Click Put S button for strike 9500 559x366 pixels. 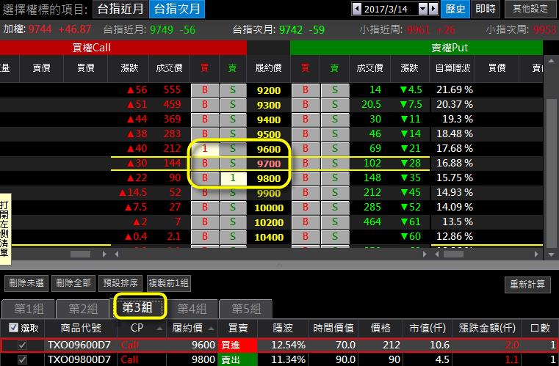(x=335, y=134)
